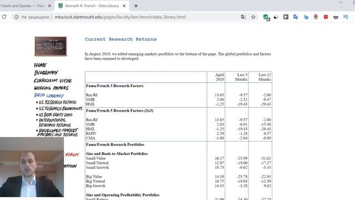Open the Biography link

point(46,73)
